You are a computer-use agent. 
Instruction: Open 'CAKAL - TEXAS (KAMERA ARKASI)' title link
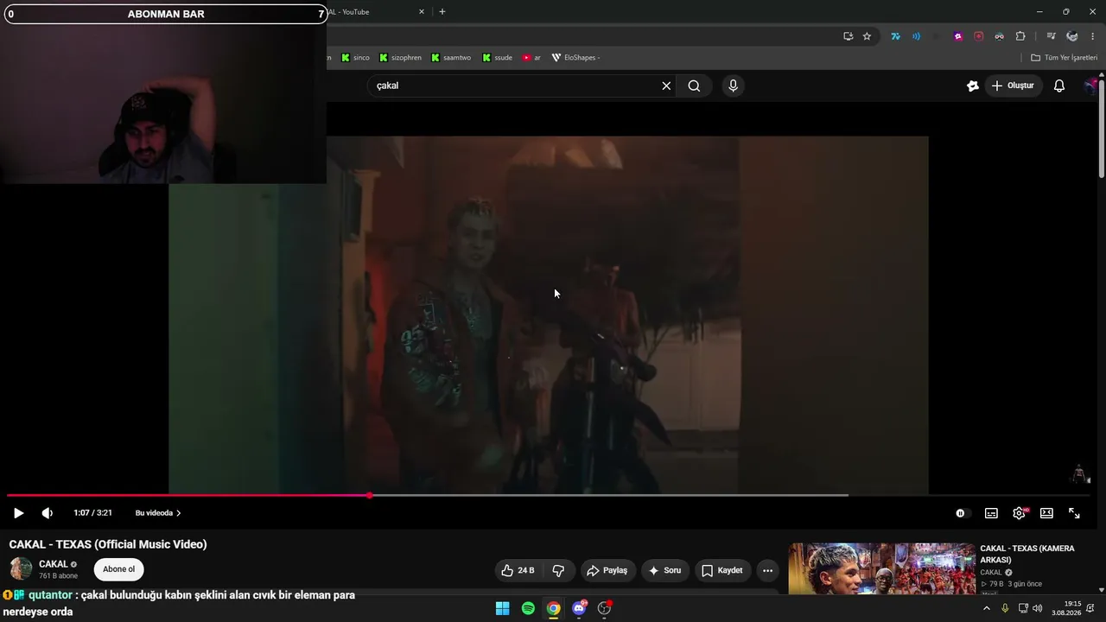1027,554
